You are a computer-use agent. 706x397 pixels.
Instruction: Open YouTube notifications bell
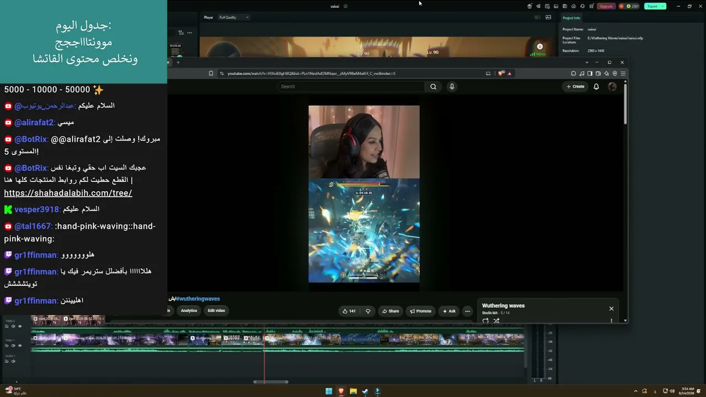point(596,87)
